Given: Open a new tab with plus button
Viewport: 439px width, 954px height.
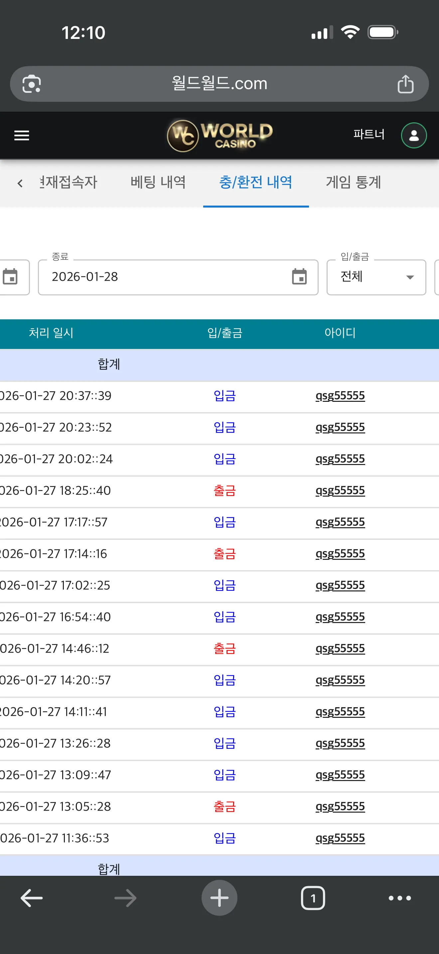Looking at the screenshot, I should point(219,898).
